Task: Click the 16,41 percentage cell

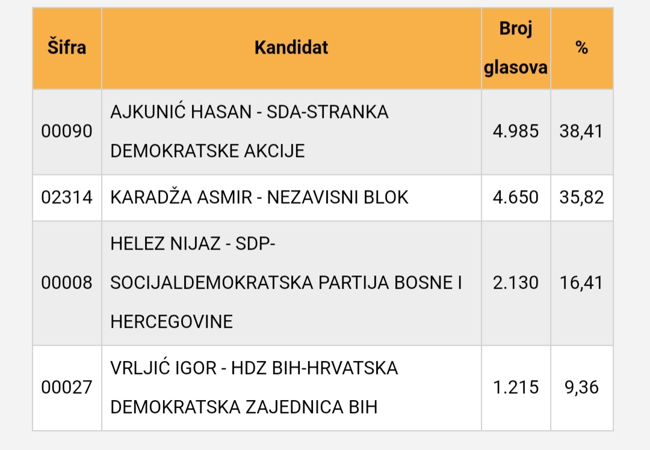Action: (581, 283)
